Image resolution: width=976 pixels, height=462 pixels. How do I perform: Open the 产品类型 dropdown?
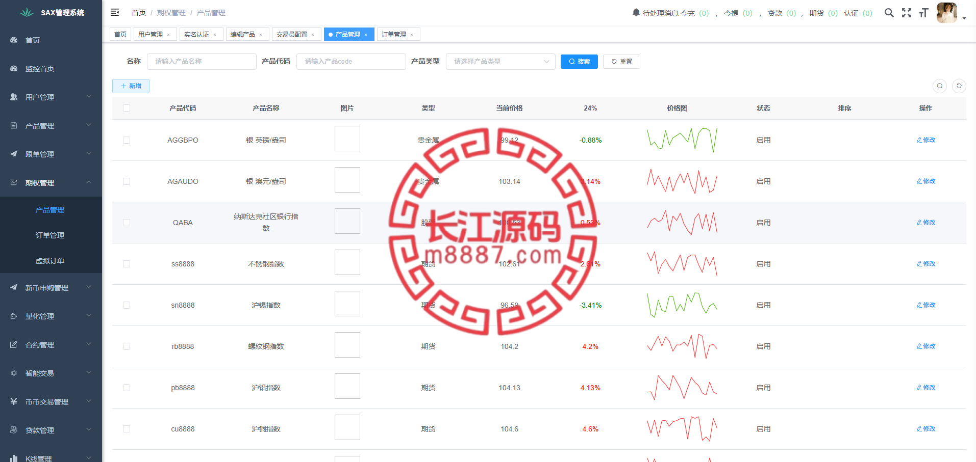500,62
